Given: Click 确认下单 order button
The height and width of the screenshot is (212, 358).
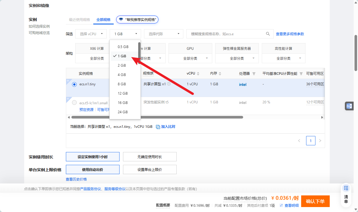Looking at the screenshot, I should [315, 201].
